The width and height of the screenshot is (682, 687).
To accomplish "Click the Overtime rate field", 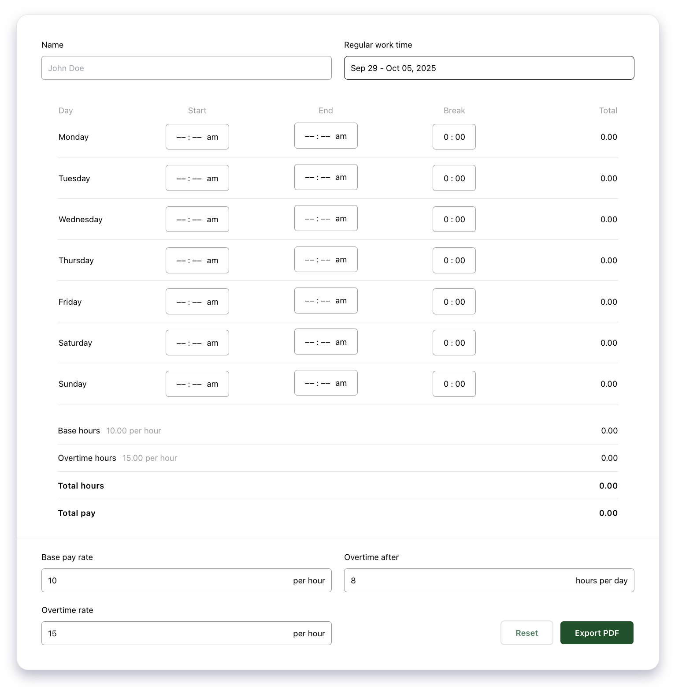I will pos(167,633).
